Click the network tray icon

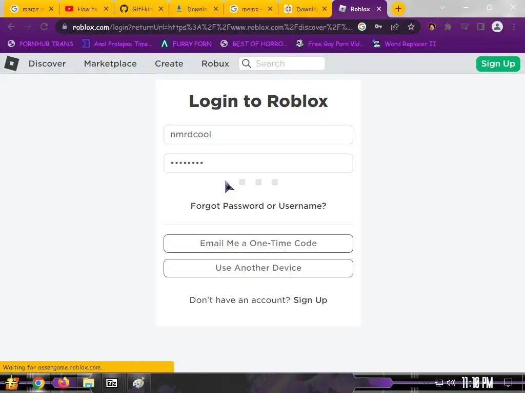coord(439,383)
